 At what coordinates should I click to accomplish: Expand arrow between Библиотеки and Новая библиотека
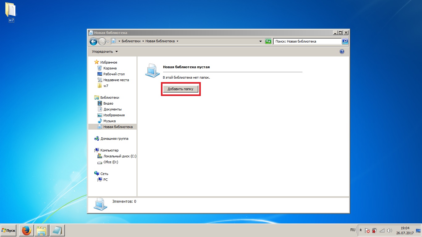coord(143,41)
